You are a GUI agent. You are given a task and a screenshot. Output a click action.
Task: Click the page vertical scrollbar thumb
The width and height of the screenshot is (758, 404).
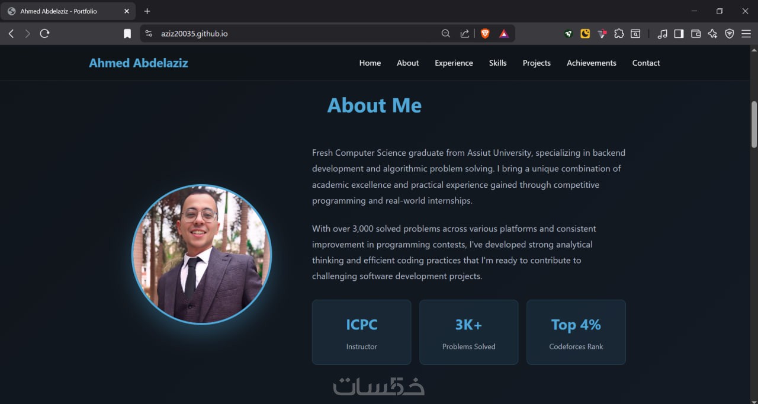point(754,124)
